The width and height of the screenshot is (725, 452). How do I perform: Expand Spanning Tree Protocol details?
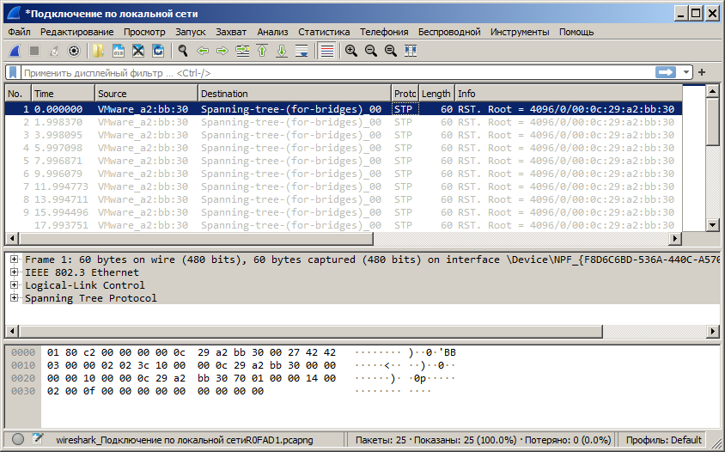click(15, 298)
